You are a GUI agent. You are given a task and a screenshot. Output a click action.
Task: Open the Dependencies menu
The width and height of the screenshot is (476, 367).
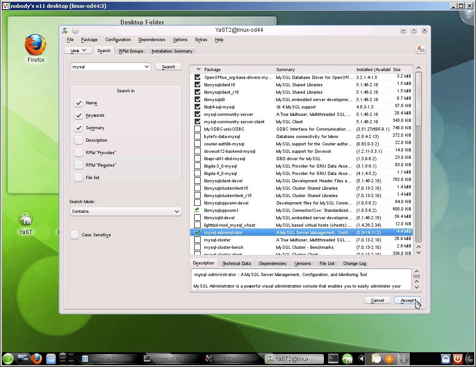pyautogui.click(x=152, y=40)
